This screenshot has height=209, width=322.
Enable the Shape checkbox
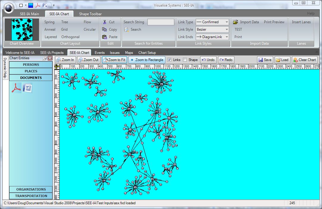(x=185, y=60)
